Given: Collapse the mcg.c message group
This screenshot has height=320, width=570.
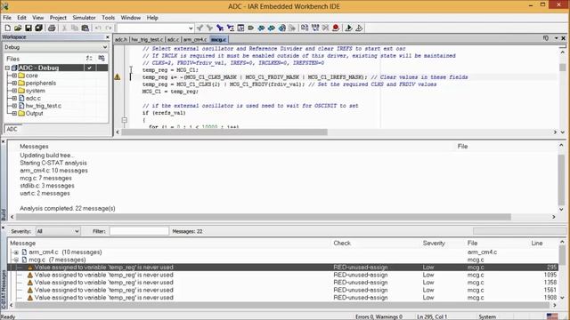Looking at the screenshot, I should 16,260.
